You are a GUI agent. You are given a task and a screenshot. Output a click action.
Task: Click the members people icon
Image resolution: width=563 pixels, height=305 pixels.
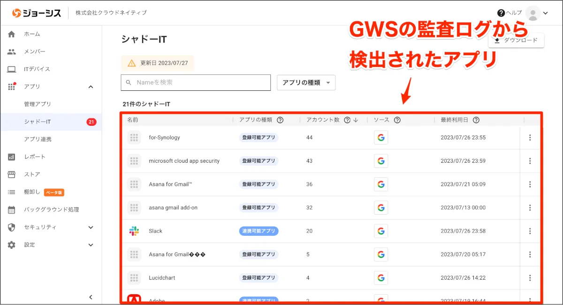pyautogui.click(x=12, y=51)
